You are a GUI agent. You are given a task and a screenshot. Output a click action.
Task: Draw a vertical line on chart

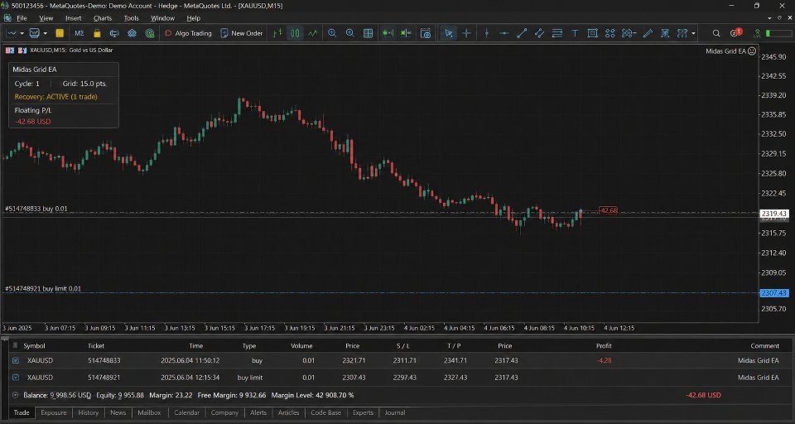tap(487, 33)
